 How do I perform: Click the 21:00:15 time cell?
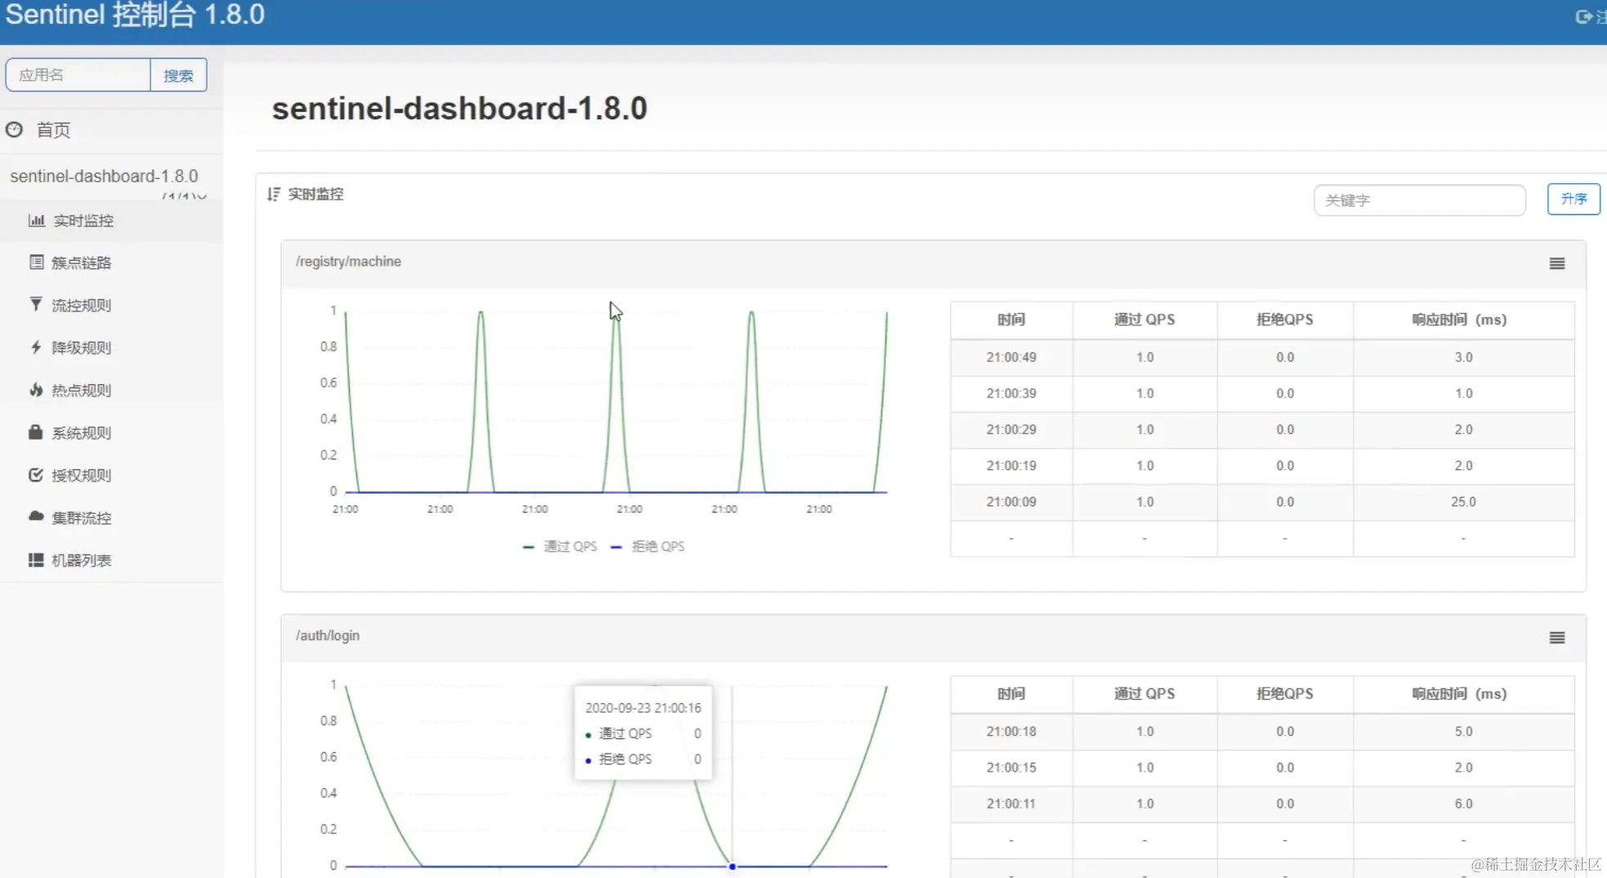[1011, 768]
